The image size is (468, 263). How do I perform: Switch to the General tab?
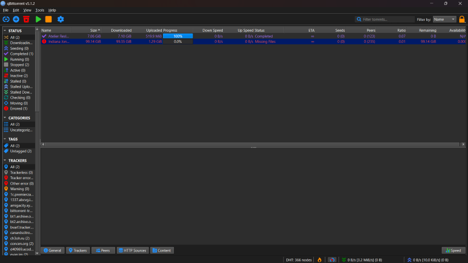53,250
